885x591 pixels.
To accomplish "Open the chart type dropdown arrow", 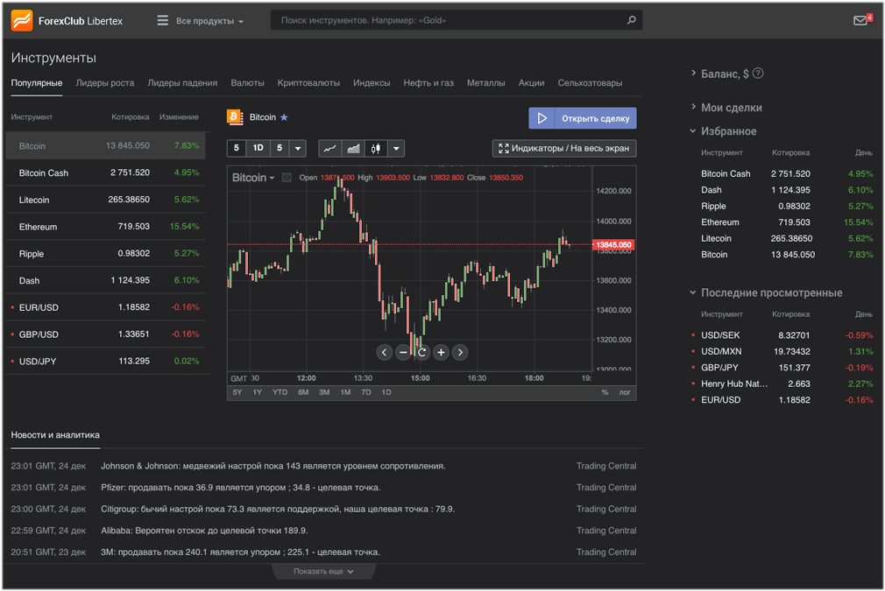I will [x=395, y=149].
